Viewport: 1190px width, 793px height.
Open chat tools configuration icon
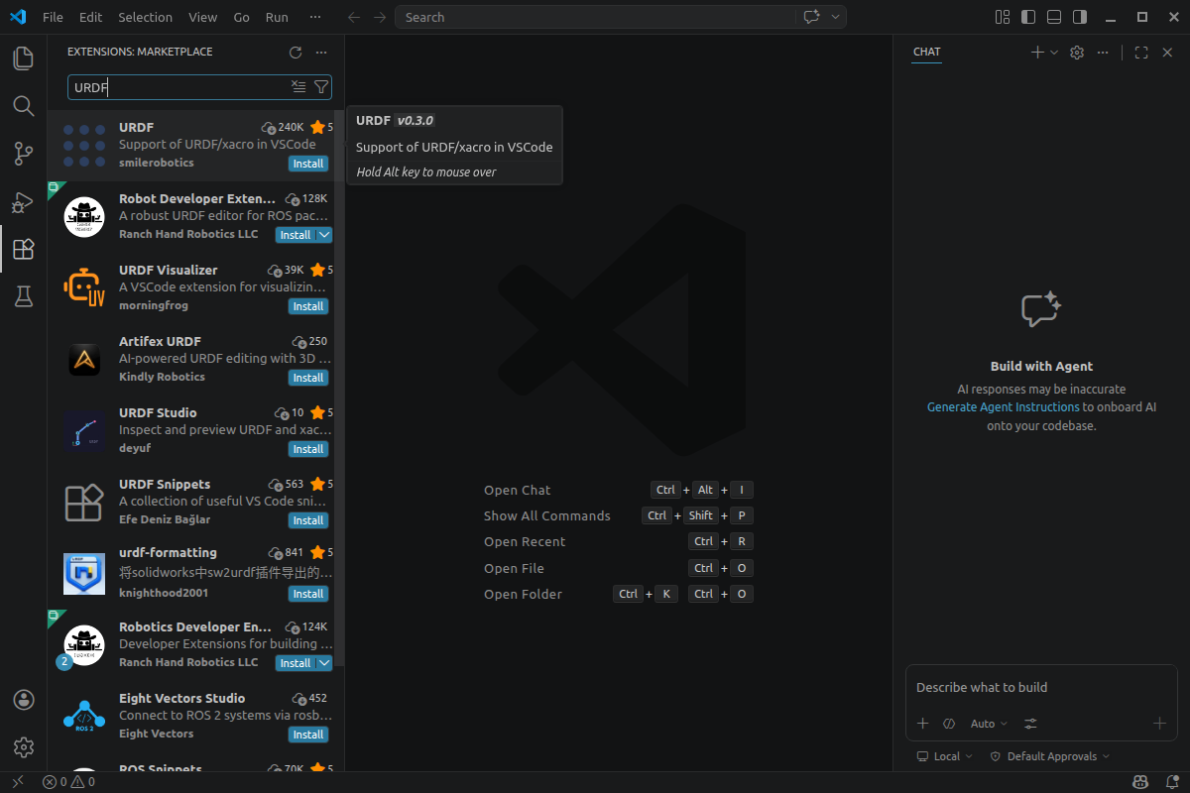pyautogui.click(x=1031, y=724)
